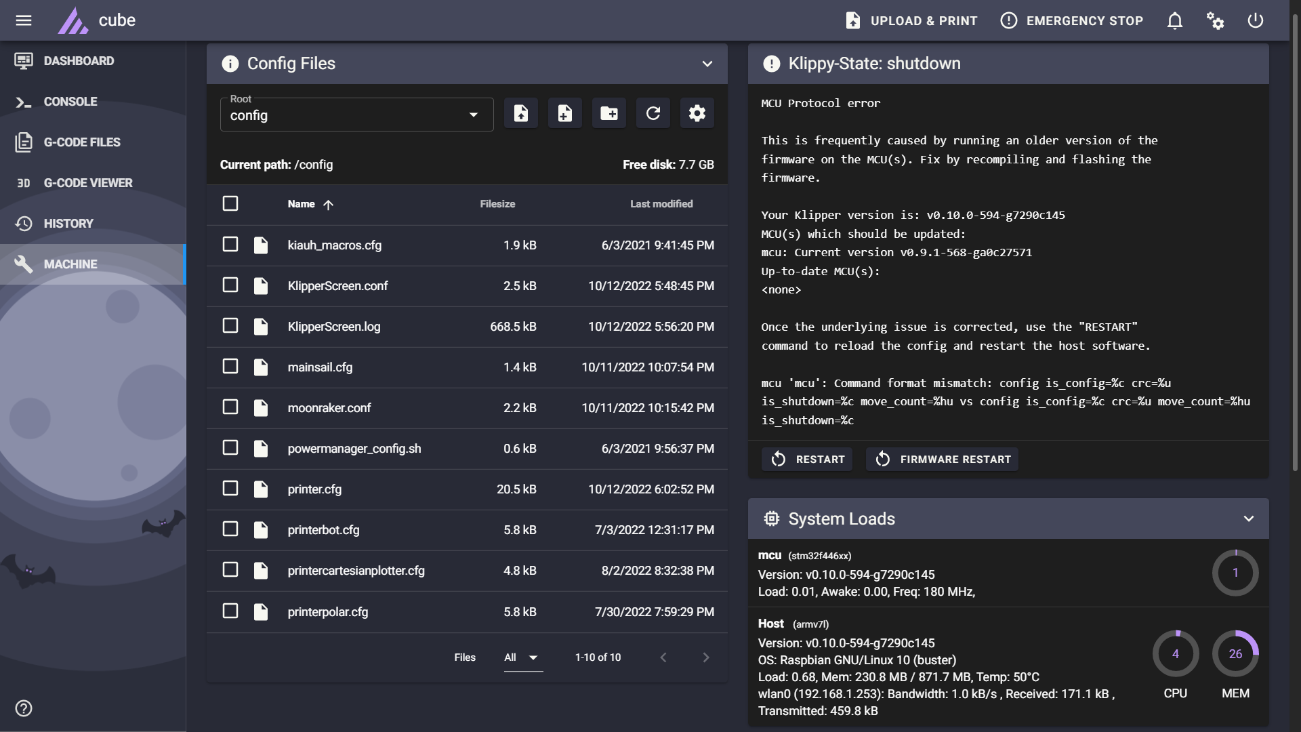Click the Emergency Stop button
The image size is (1301, 732).
[x=1071, y=20]
